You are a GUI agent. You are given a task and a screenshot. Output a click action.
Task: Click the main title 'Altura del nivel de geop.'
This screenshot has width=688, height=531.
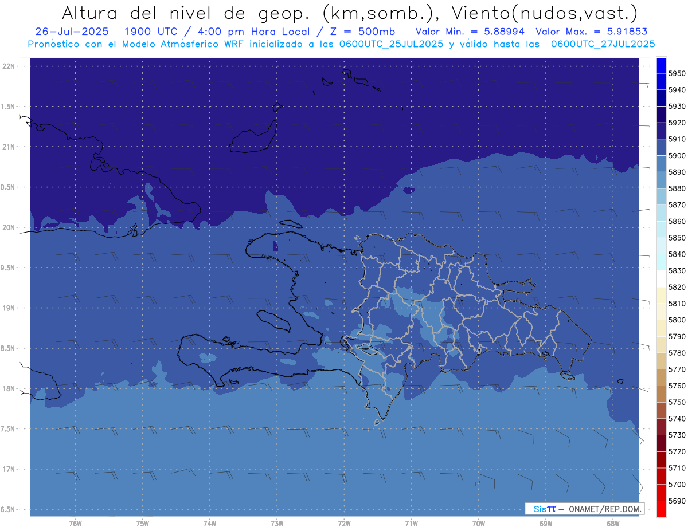coord(187,13)
